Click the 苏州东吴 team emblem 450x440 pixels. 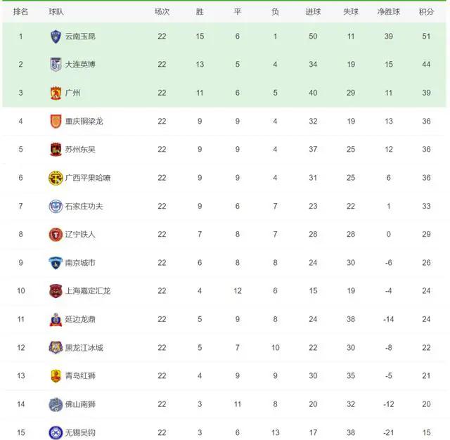56,150
